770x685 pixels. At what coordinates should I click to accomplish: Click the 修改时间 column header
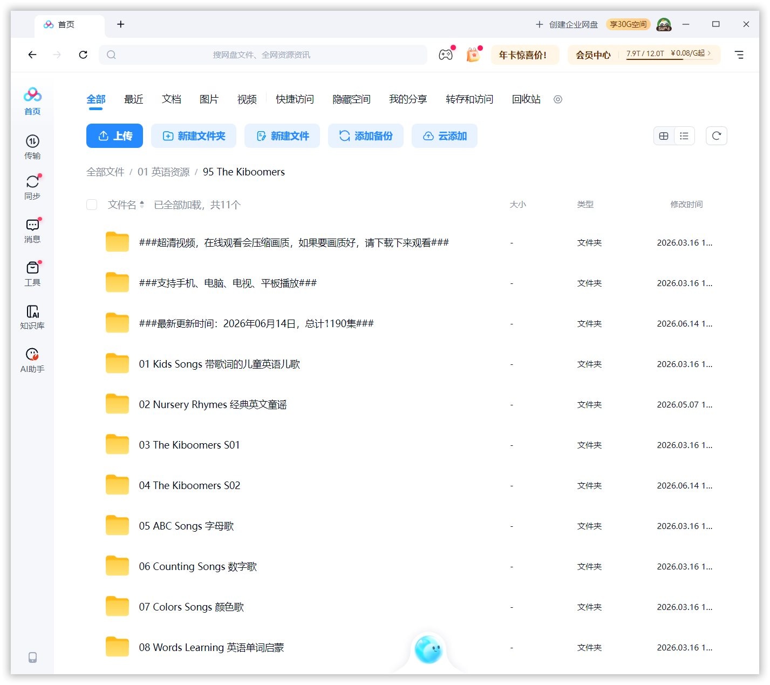click(x=686, y=205)
